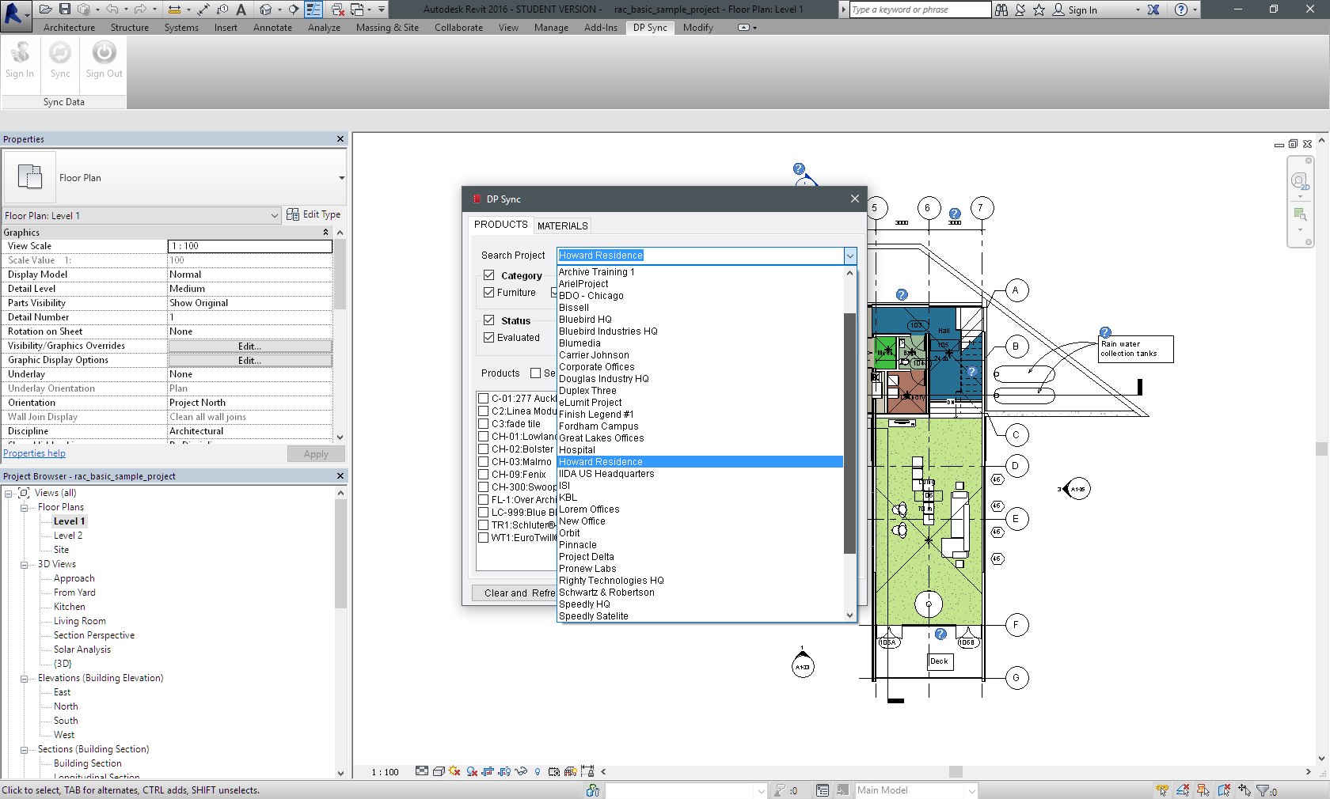
Task: Click the Save icon in quick access toolbar
Action: pyautogui.click(x=65, y=9)
